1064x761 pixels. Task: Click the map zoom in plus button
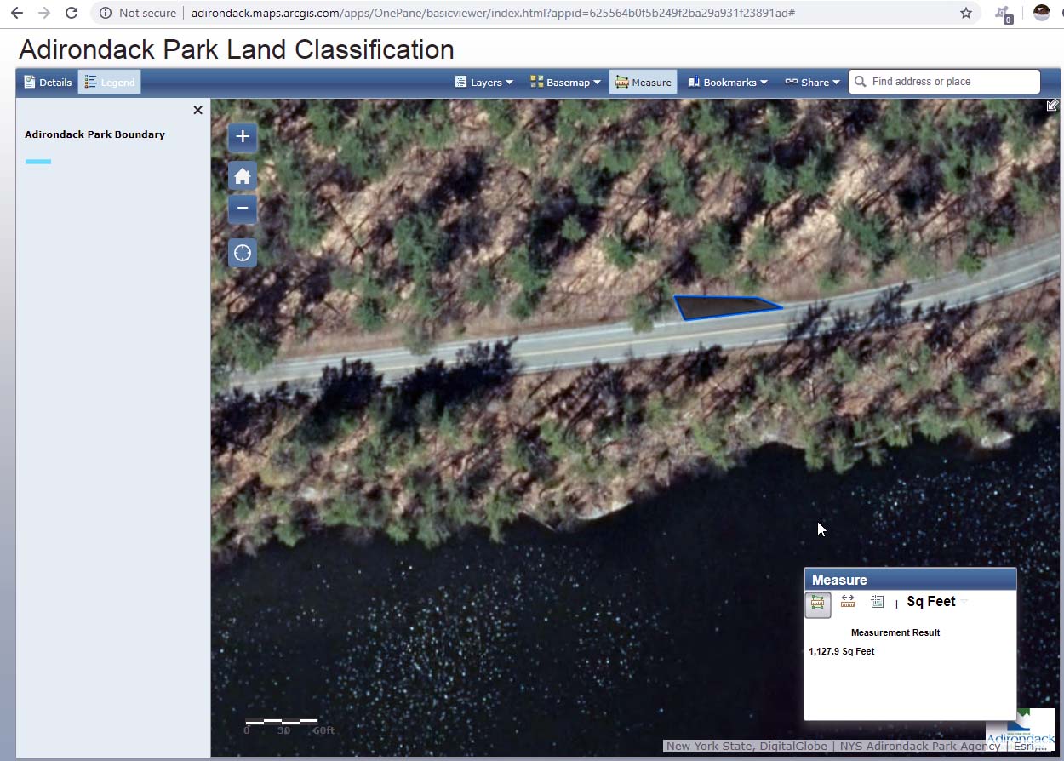[243, 137]
